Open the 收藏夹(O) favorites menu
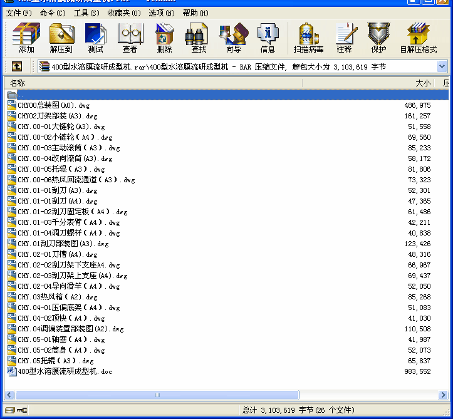453x419 pixels. click(123, 13)
